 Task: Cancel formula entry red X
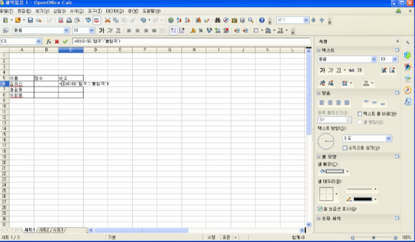[56, 41]
